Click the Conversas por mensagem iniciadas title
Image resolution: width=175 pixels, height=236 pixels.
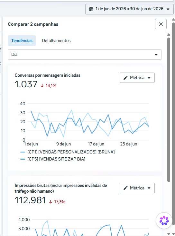pos(48,75)
